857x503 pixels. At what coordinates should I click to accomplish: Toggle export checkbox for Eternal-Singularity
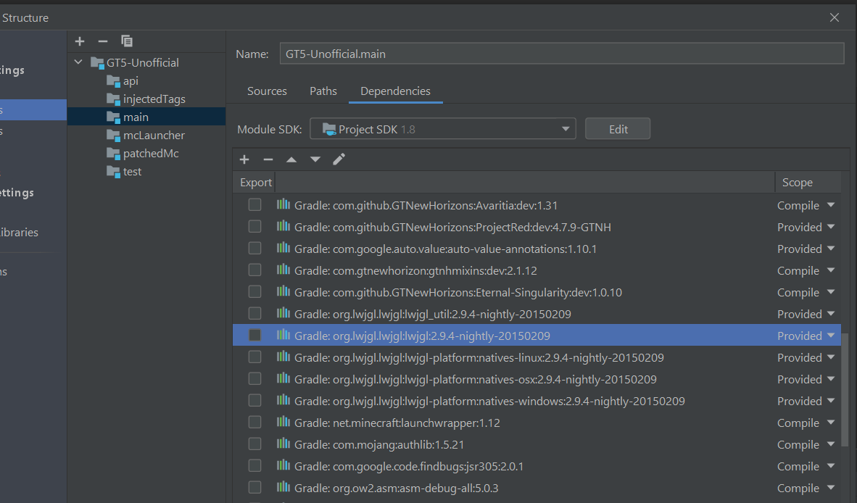[254, 292]
